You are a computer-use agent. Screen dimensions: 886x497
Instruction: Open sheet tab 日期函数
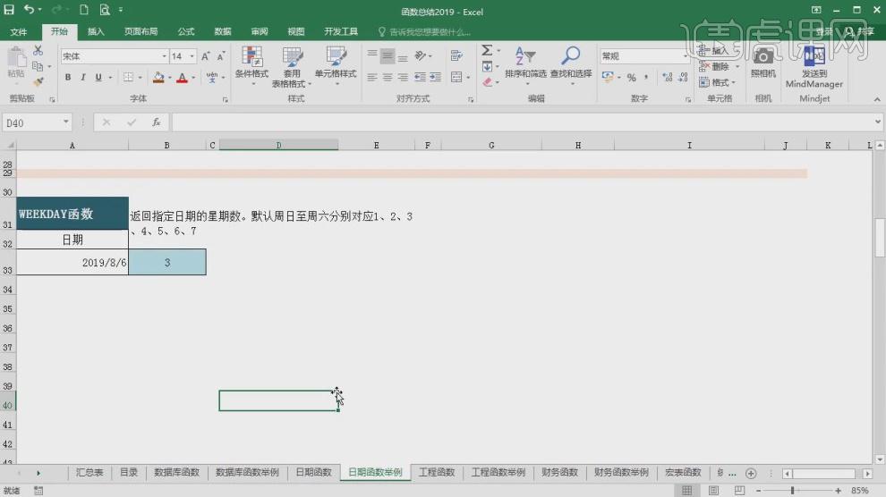pyautogui.click(x=313, y=472)
